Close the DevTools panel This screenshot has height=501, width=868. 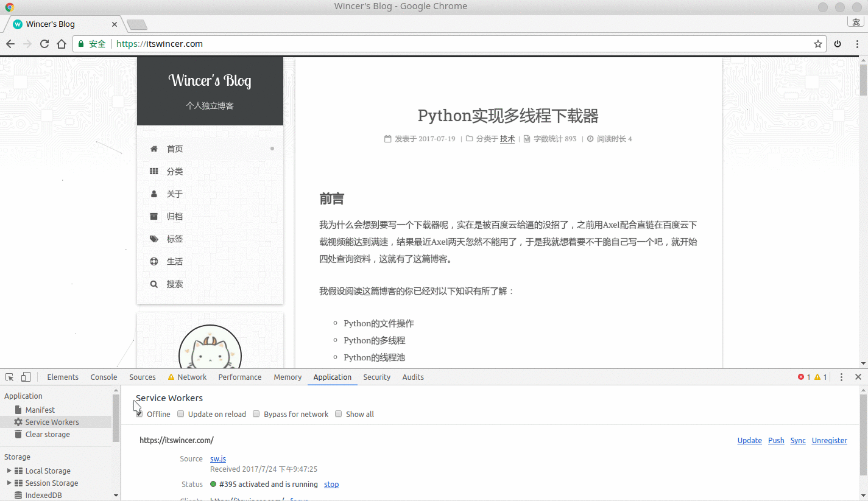click(858, 377)
